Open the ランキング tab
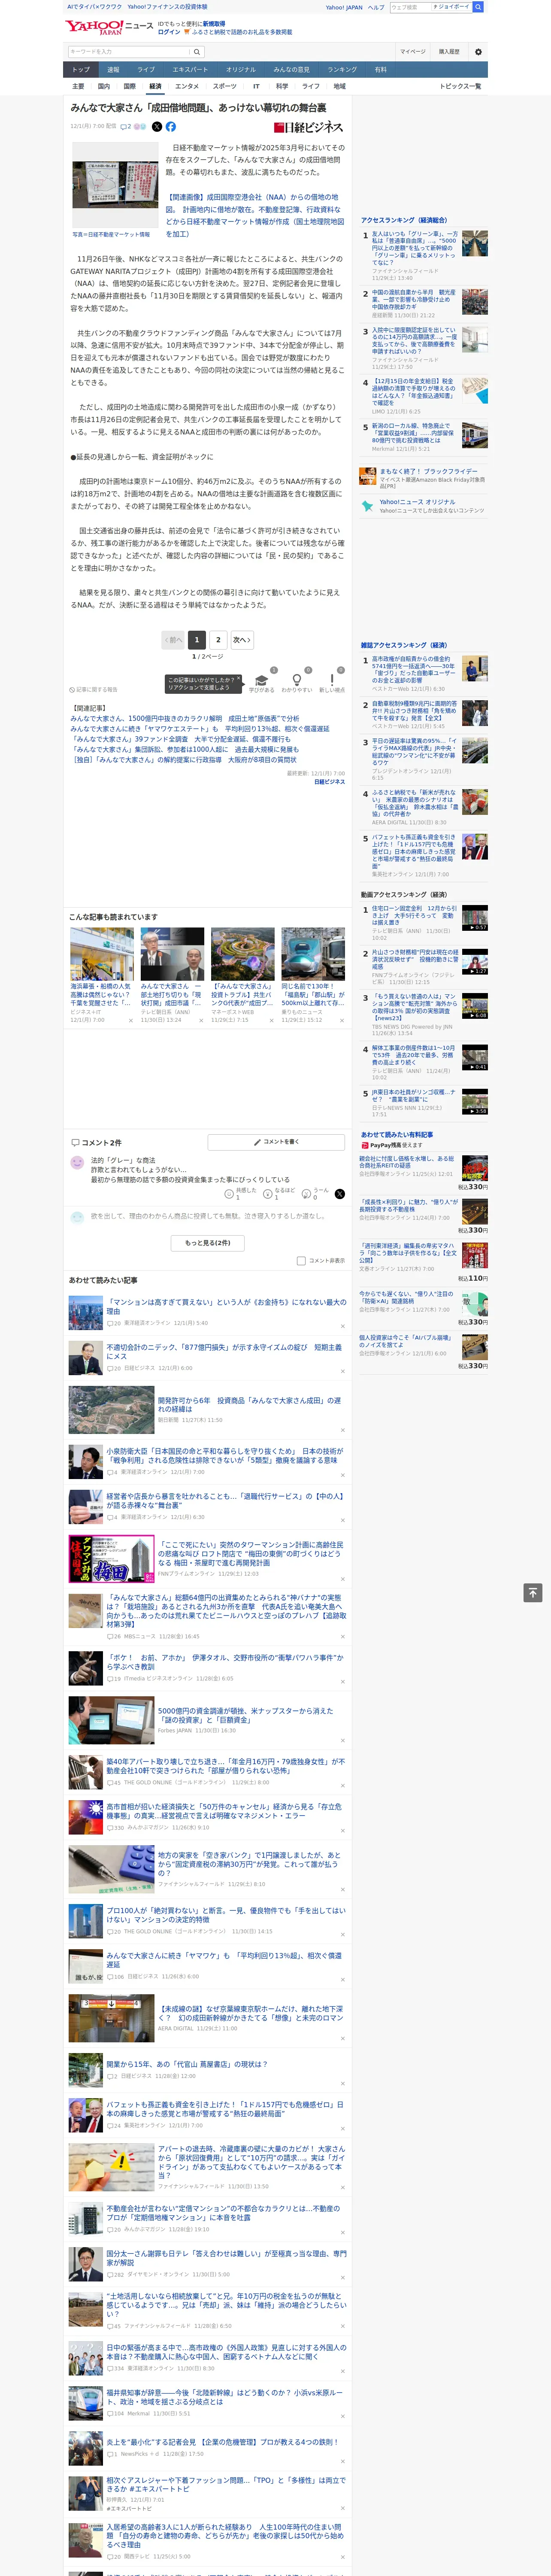The height and width of the screenshot is (2576, 551). tap(342, 70)
